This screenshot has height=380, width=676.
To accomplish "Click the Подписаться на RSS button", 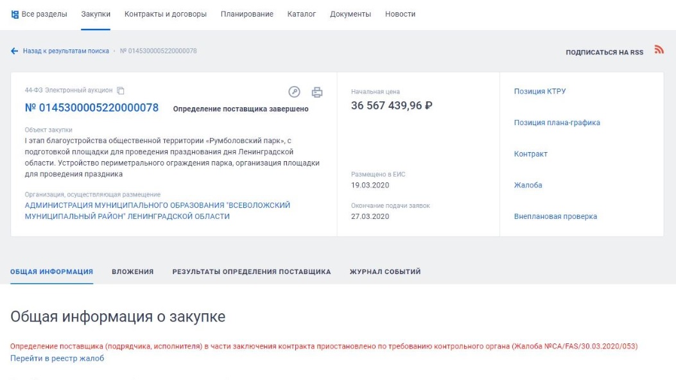I will click(604, 52).
